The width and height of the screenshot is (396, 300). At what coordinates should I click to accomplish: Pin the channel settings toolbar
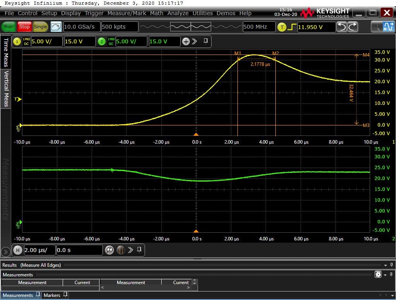tap(206, 41)
